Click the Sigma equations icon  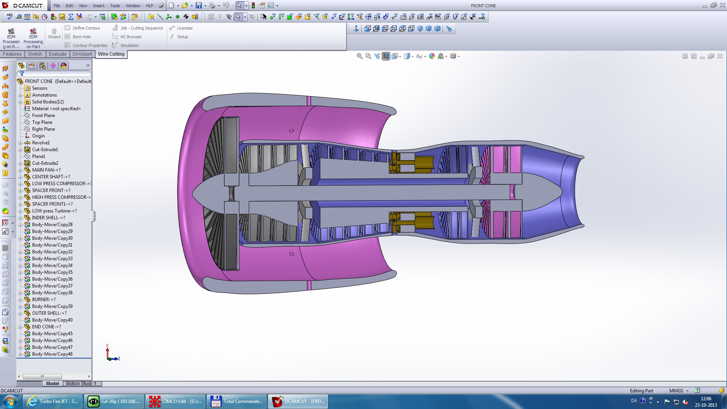[71, 17]
